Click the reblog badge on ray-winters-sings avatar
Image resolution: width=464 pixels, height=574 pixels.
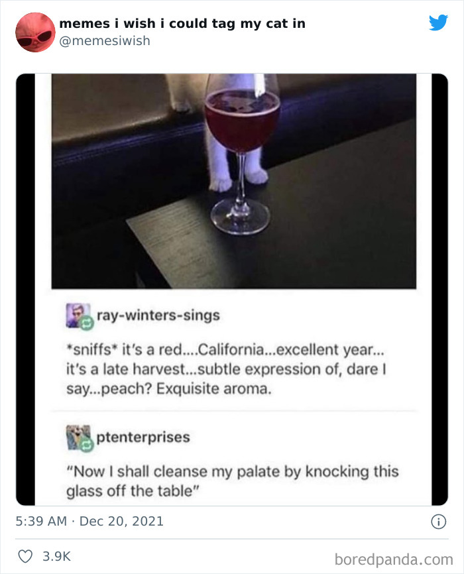click(87, 323)
